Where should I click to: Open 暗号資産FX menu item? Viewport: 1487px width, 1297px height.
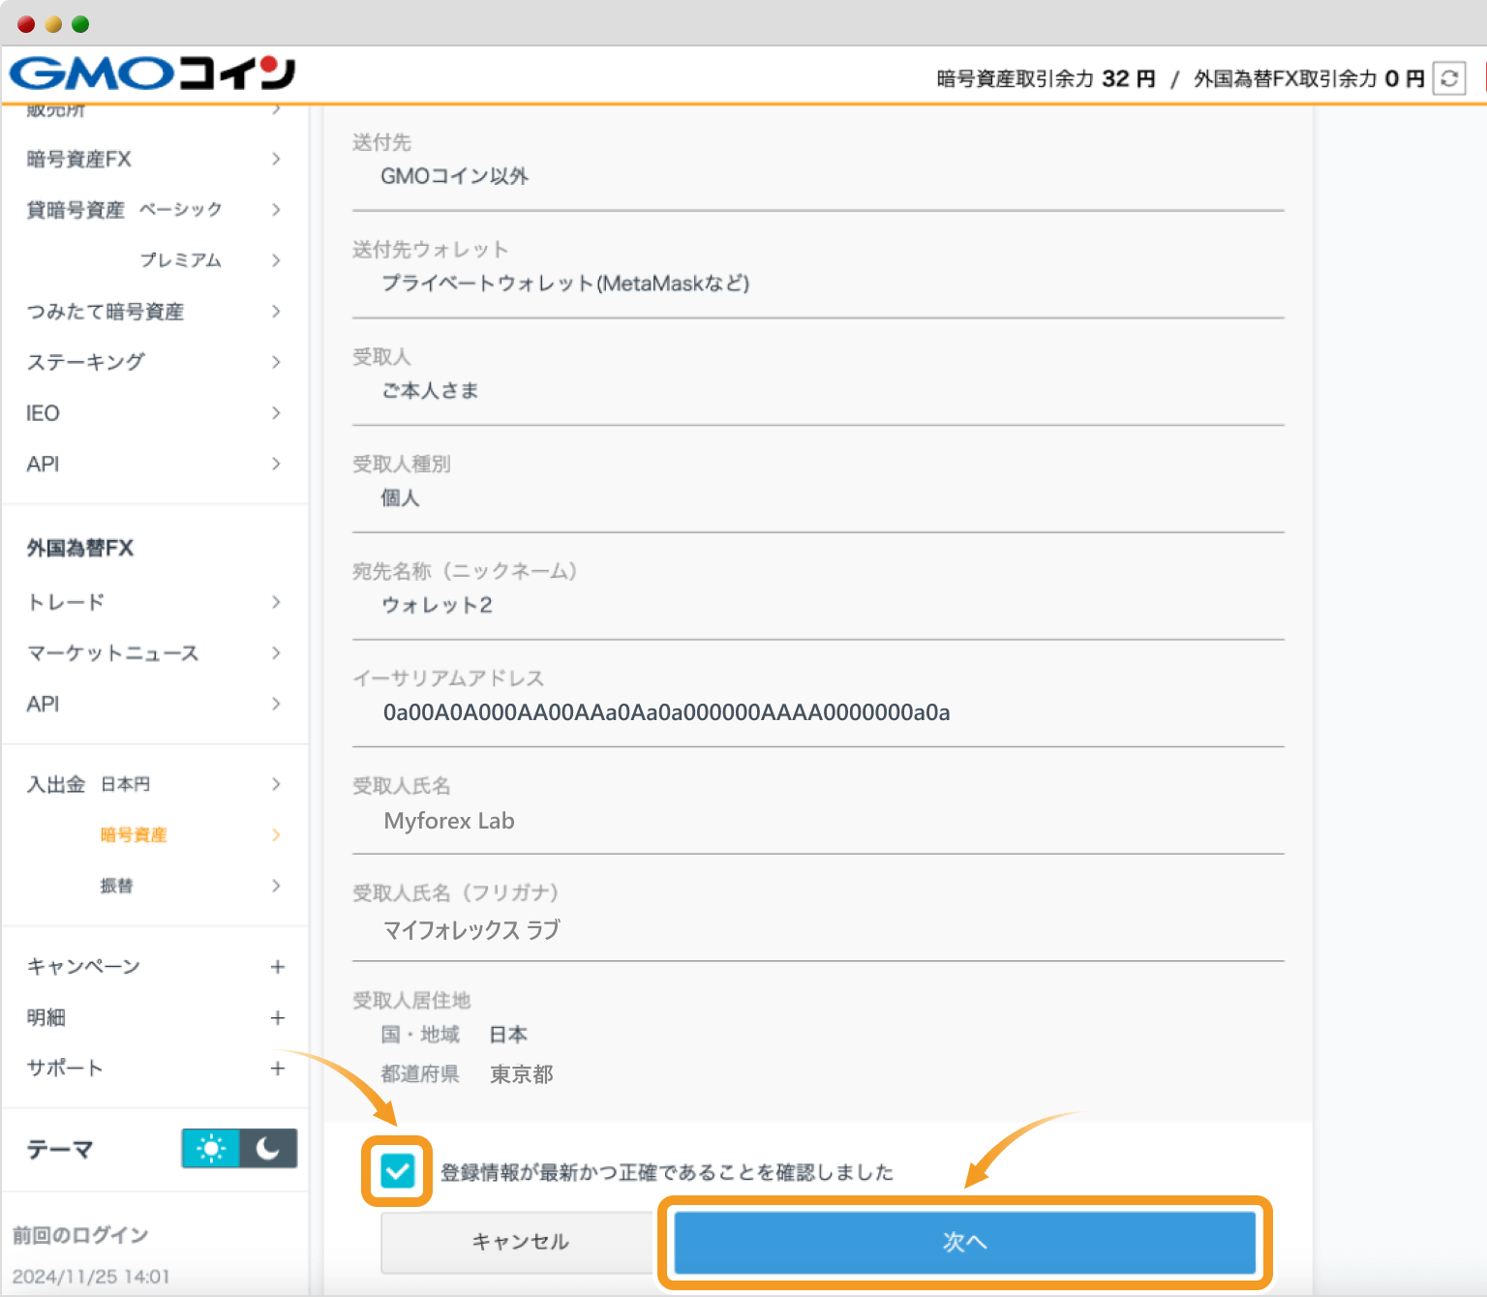79,159
